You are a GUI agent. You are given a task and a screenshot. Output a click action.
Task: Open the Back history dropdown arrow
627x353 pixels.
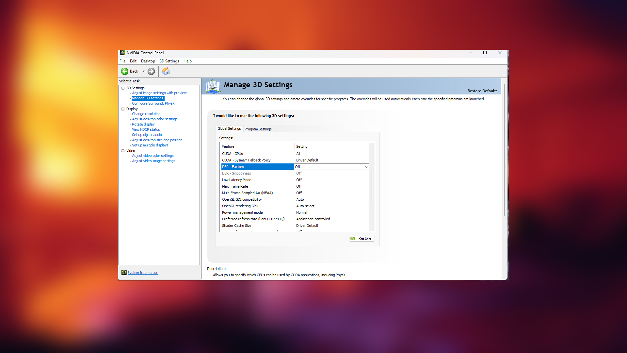coord(144,71)
